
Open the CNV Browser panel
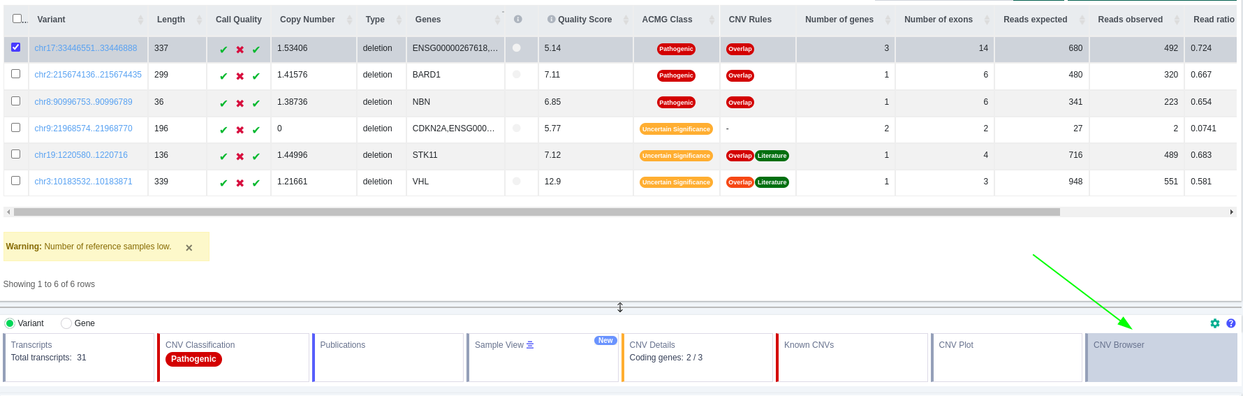[x=1161, y=358]
